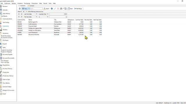Open the Inventory sidebar module
The height and width of the screenshot is (104, 186).
(x=6, y=33)
